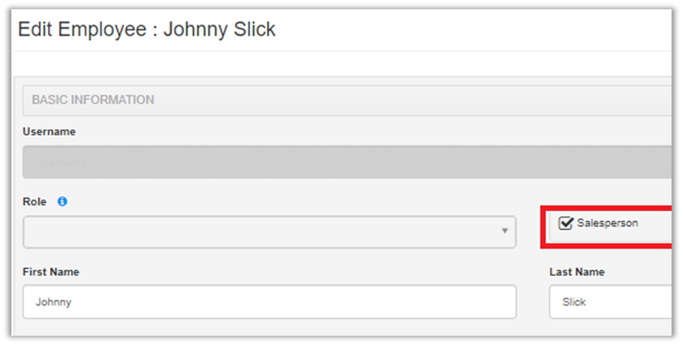Toggle the Salesperson checkbox
Viewport: 683px width, 345px height.
[x=566, y=223]
